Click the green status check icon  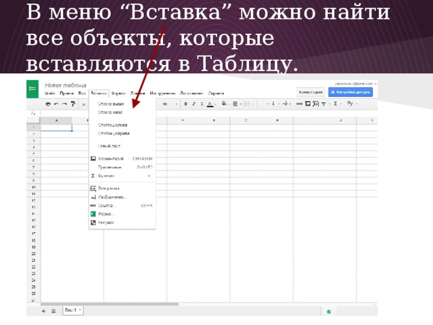329,311
